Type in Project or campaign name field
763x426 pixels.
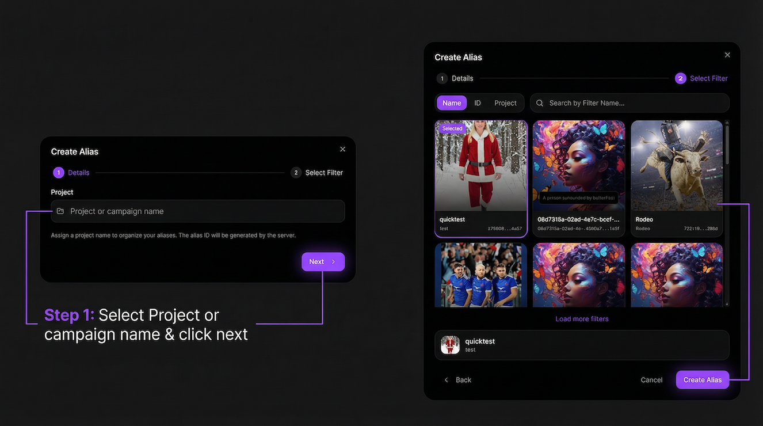[x=201, y=211]
